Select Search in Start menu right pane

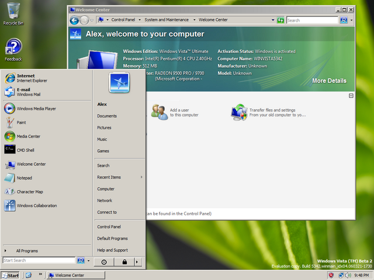103,166
